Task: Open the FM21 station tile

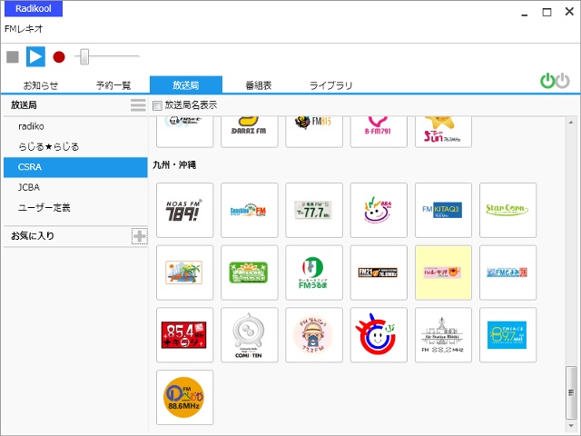Action: pyautogui.click(x=379, y=272)
